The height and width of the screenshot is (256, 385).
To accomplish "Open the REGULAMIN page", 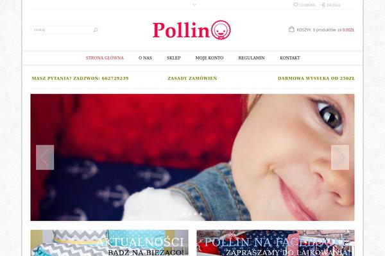I will point(252,58).
